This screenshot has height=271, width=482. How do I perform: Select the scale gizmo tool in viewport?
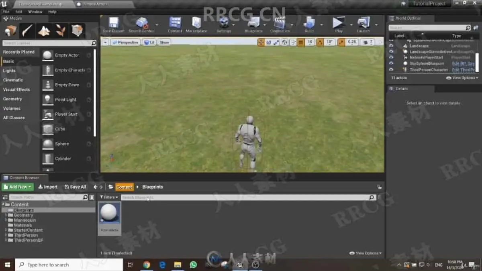[276, 42]
